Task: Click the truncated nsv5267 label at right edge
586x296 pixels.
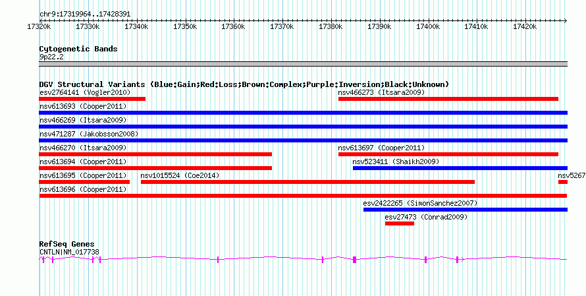Action: coord(572,175)
